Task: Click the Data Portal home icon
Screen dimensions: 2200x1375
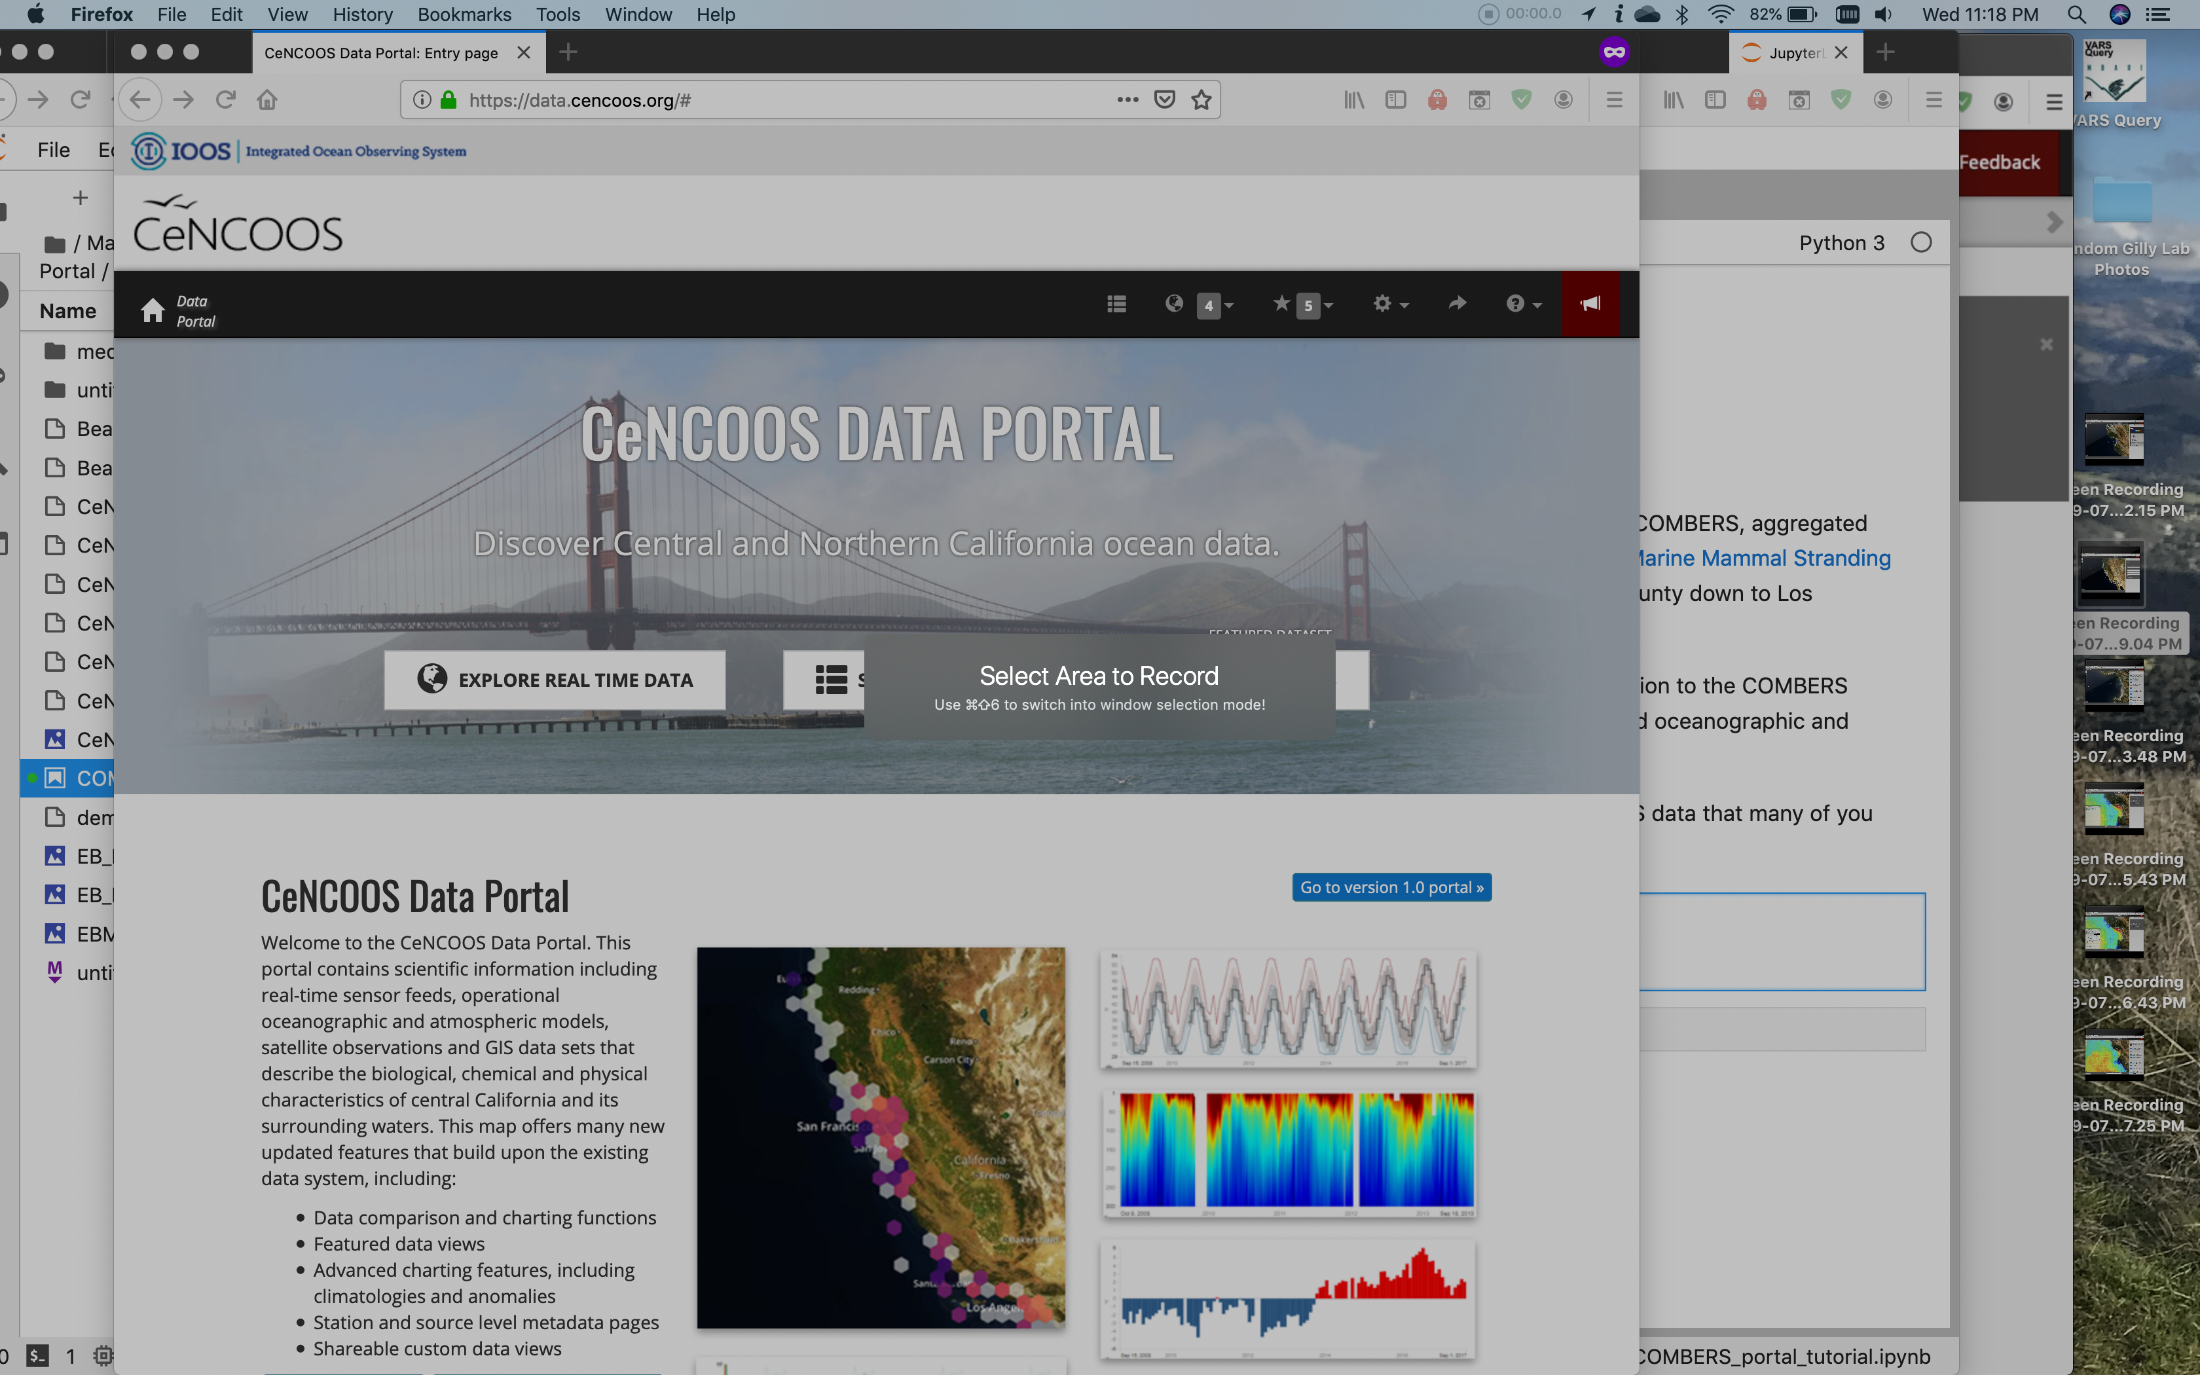Action: [x=152, y=310]
